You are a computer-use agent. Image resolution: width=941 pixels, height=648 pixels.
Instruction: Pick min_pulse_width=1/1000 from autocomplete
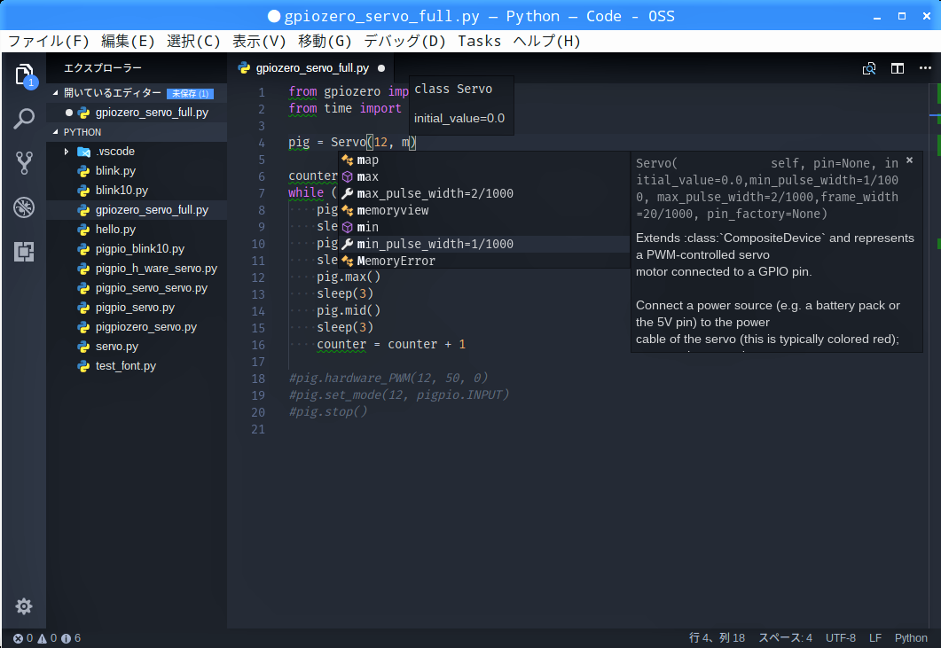[435, 244]
